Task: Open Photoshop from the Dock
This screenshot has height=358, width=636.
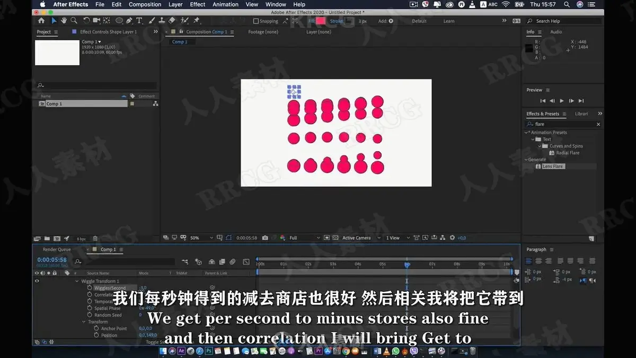Action: click(x=209, y=351)
